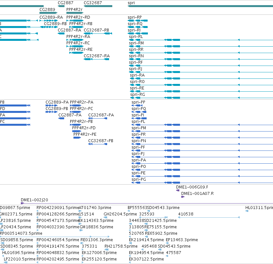
Task: Open protein PPP4R2r-PC
Action: (x=81, y=109)
